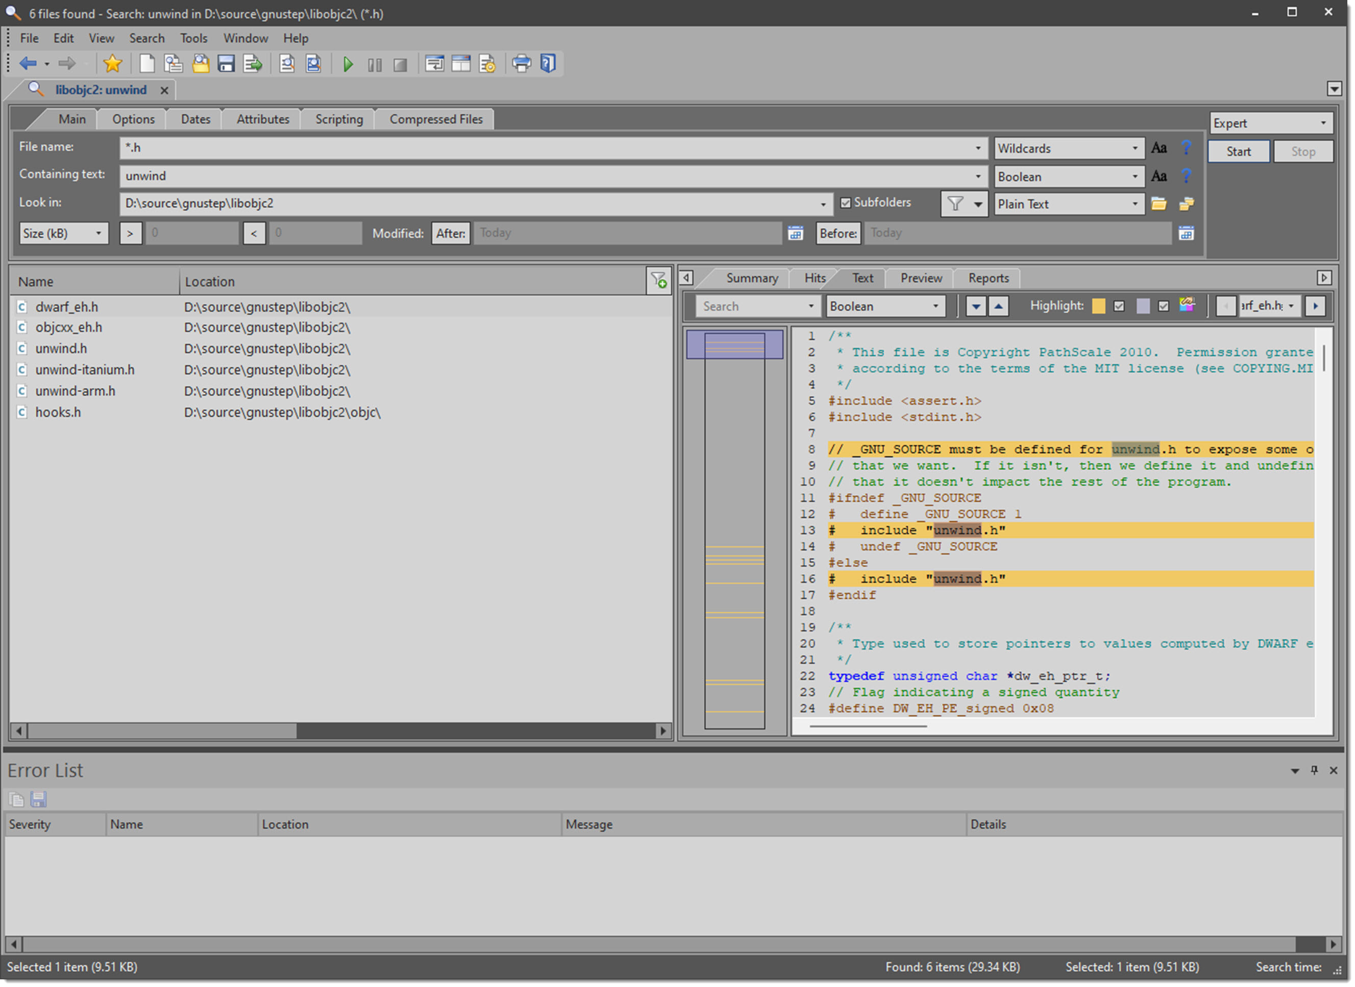This screenshot has width=1355, height=987.
Task: Open Boolean dropdown in text viewer toolbar
Action: click(886, 307)
